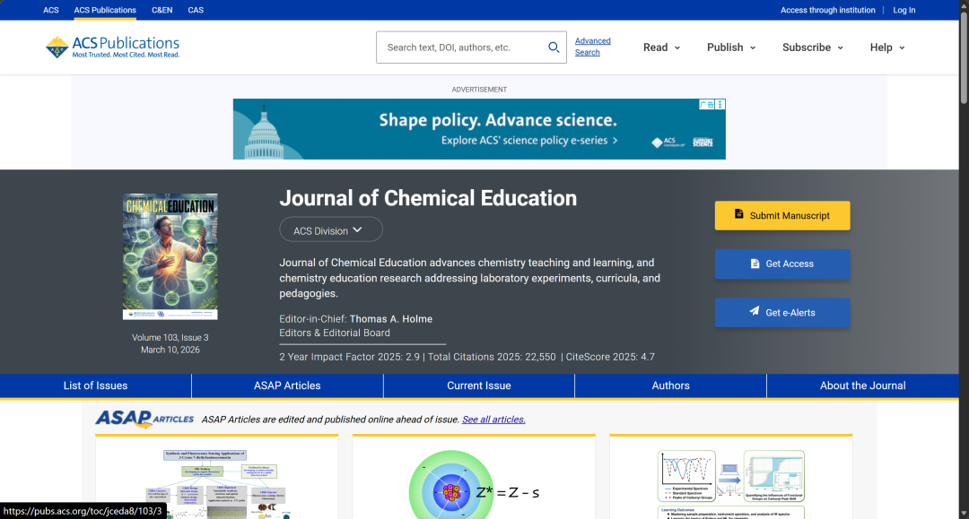Click the Get Access button

click(x=781, y=264)
